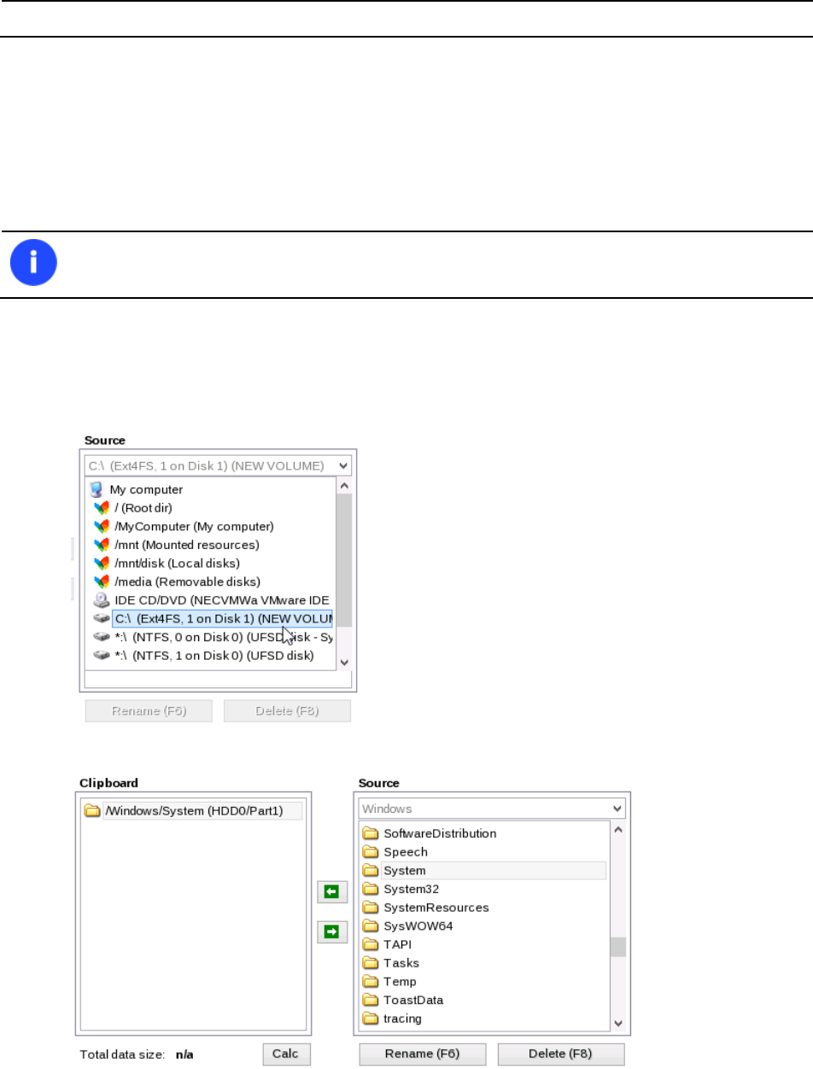Click folder icon next to Temp

pos(370,982)
